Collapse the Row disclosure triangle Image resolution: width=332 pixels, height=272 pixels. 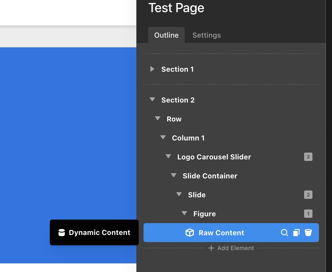click(x=158, y=119)
